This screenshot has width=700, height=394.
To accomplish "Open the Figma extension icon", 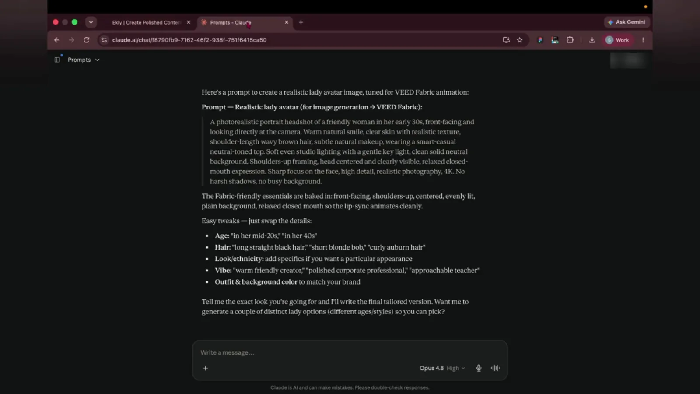I will (540, 40).
